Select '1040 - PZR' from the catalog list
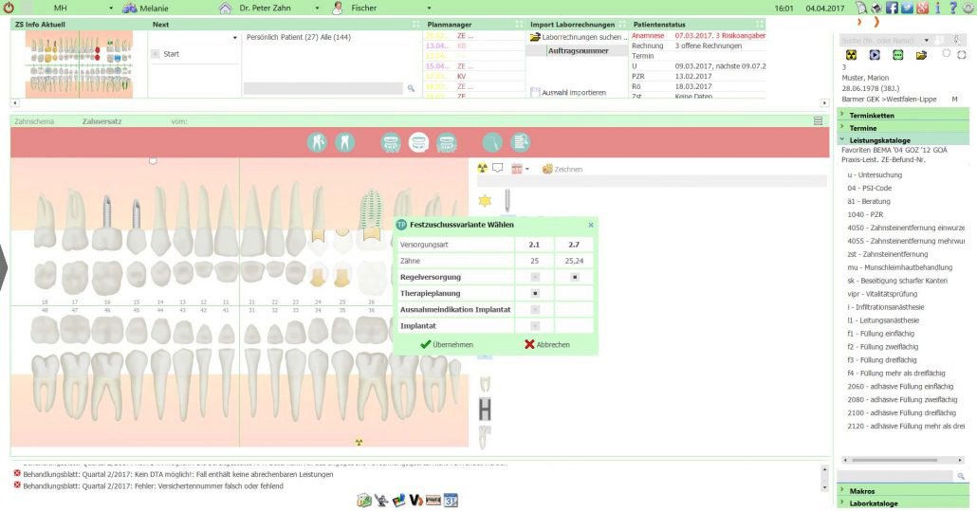Screen dimensions: 977x511 (865, 214)
